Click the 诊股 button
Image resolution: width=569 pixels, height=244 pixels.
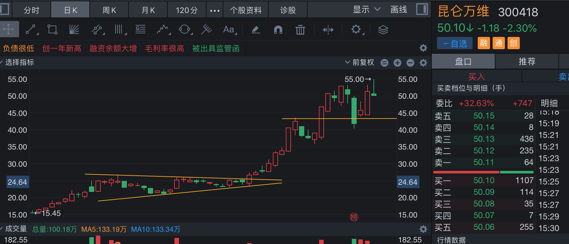click(x=288, y=10)
